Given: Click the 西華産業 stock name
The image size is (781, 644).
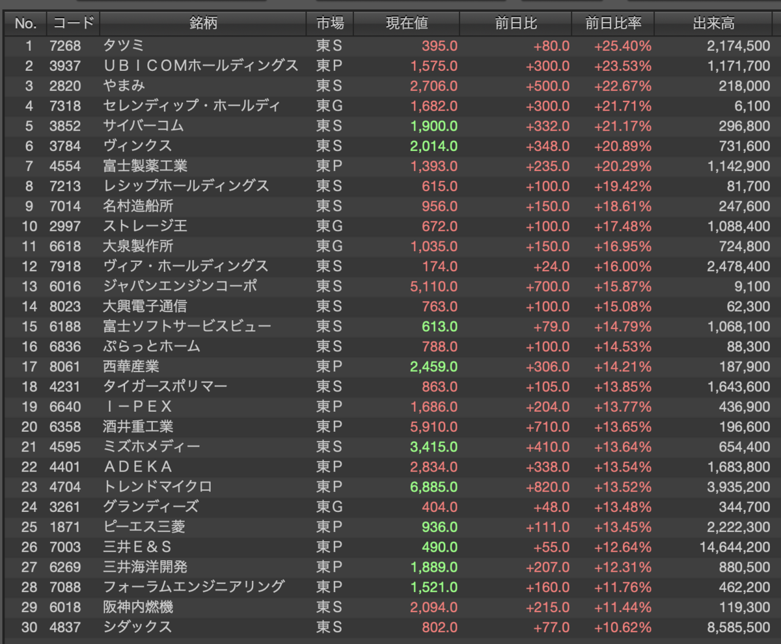Looking at the screenshot, I should (x=131, y=367).
